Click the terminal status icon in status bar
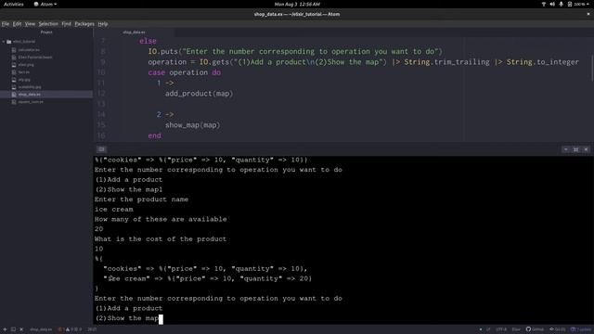Image resolution: width=594 pixels, height=334 pixels. pos(13,329)
